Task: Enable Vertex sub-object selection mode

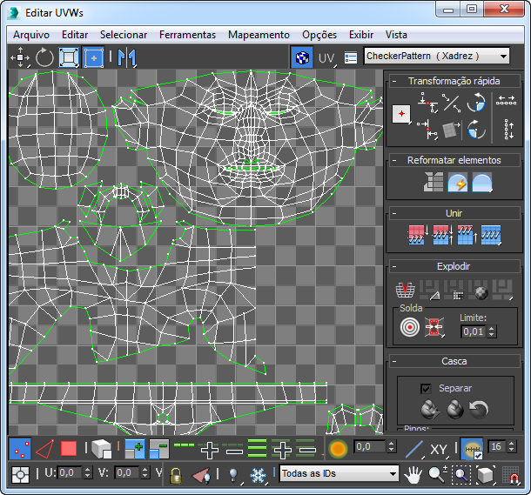Action: 20,450
